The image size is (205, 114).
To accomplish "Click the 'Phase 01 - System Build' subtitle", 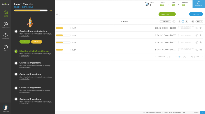I will [24, 7].
